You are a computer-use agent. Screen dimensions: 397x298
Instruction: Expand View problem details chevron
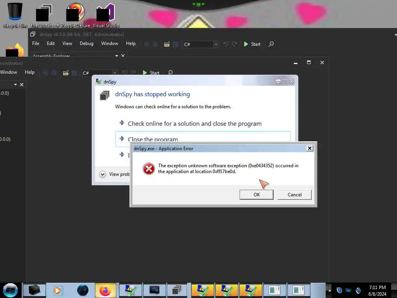[102, 174]
